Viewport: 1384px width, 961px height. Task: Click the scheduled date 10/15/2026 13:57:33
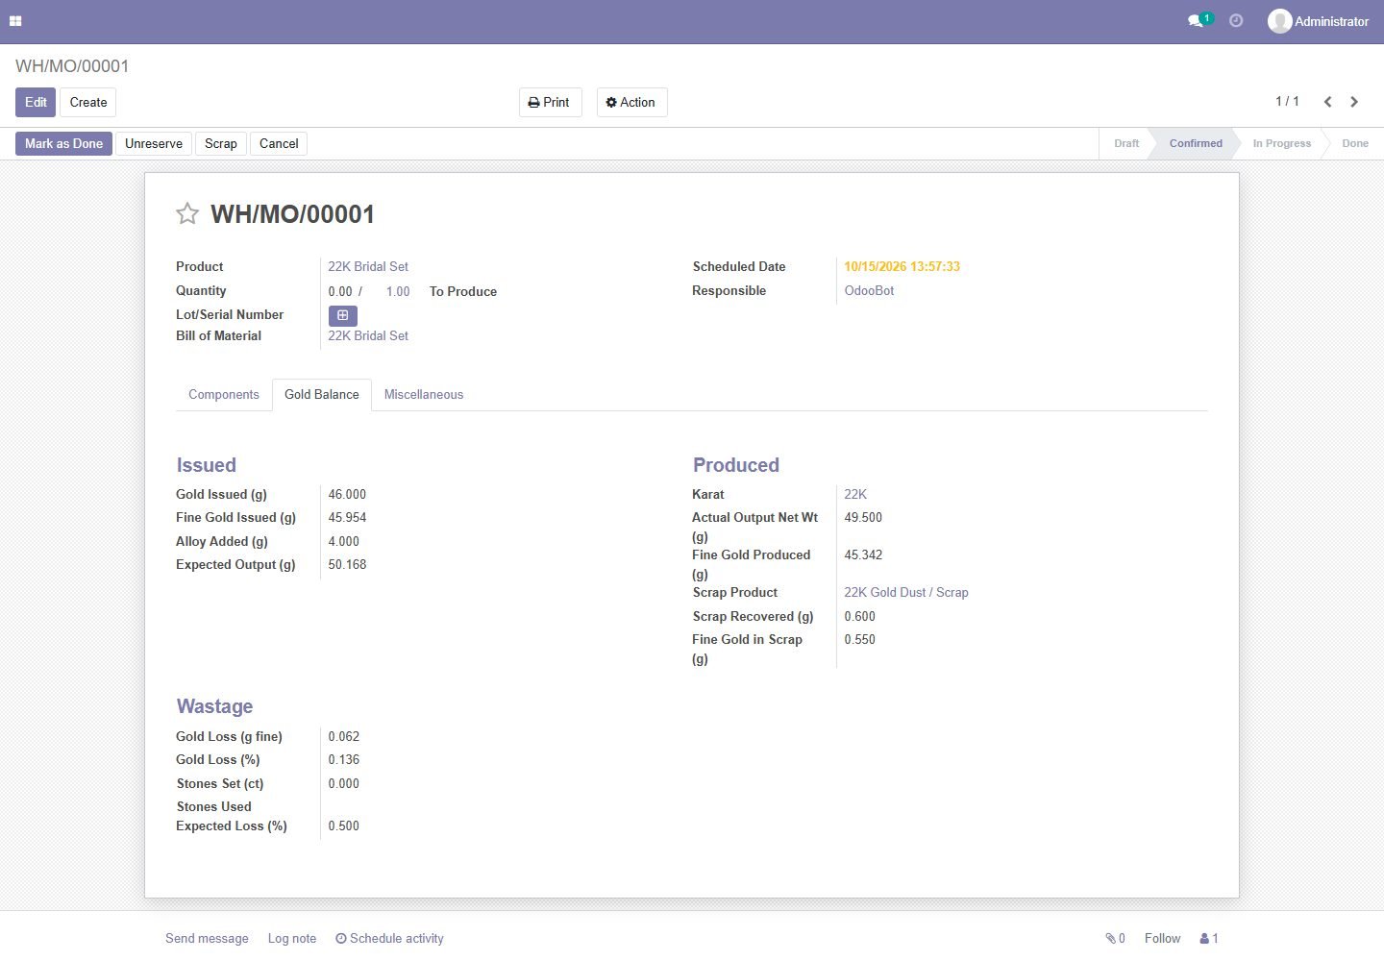tap(902, 267)
